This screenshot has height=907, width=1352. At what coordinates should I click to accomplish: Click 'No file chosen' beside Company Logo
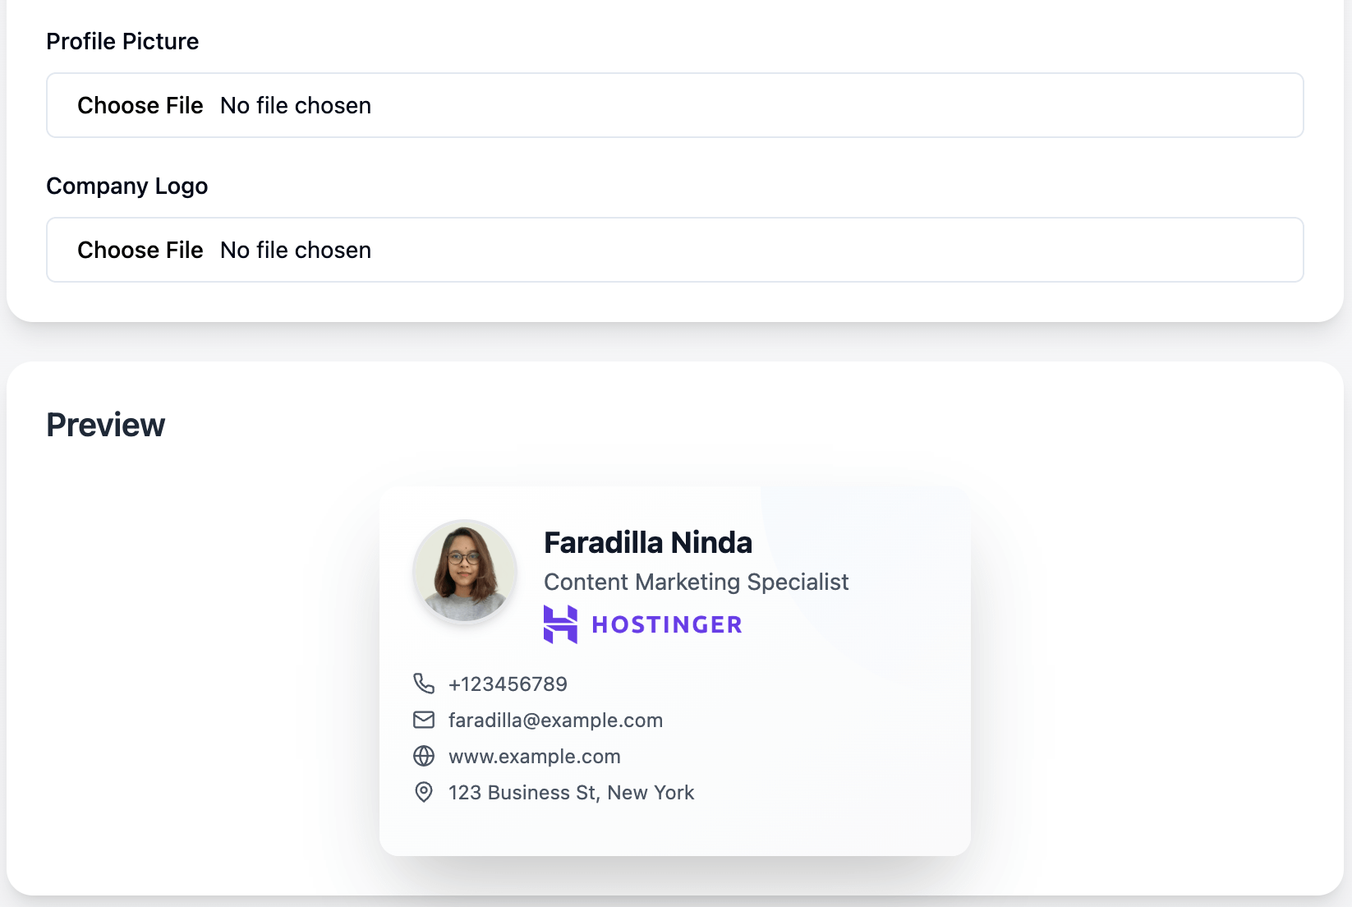[295, 250]
